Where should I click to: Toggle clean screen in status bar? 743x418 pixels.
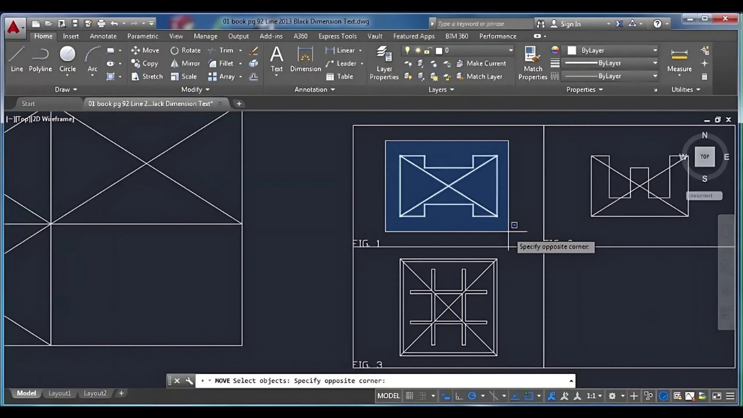point(717,396)
